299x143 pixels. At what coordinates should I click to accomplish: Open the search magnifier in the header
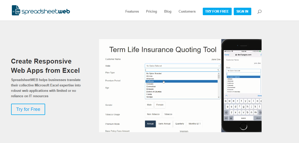point(259,12)
